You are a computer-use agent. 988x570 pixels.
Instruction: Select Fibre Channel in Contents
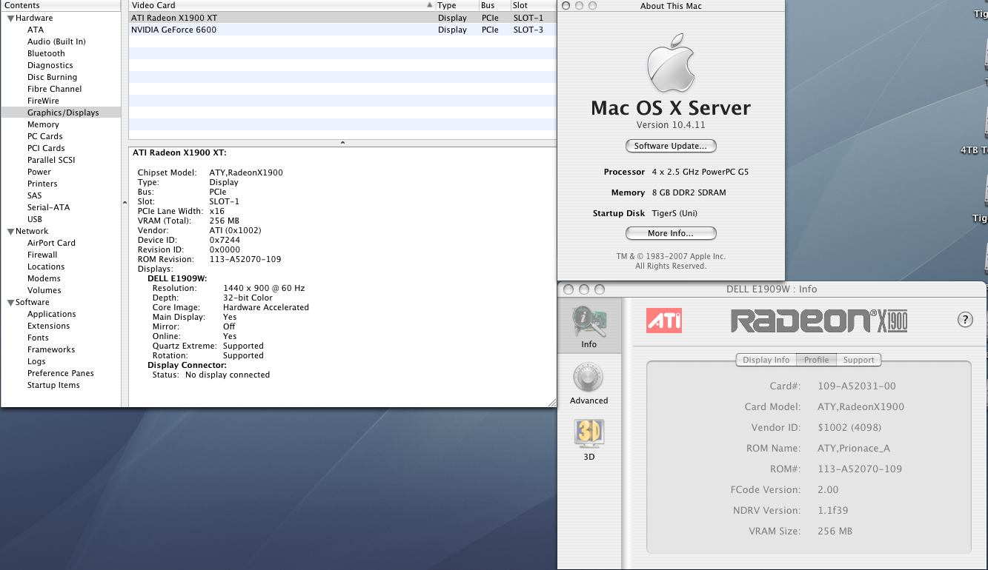55,89
